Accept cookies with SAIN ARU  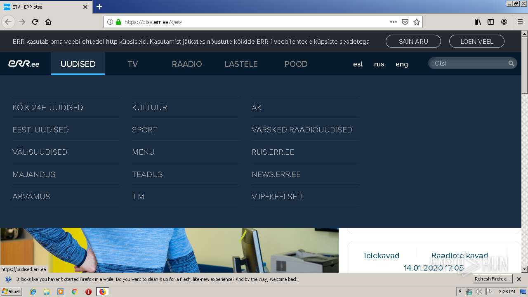coord(413,41)
